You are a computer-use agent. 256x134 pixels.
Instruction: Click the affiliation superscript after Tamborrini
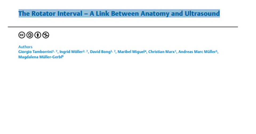(x=55, y=51)
